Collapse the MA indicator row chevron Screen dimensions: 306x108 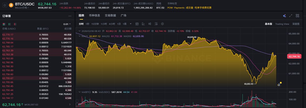(79, 36)
